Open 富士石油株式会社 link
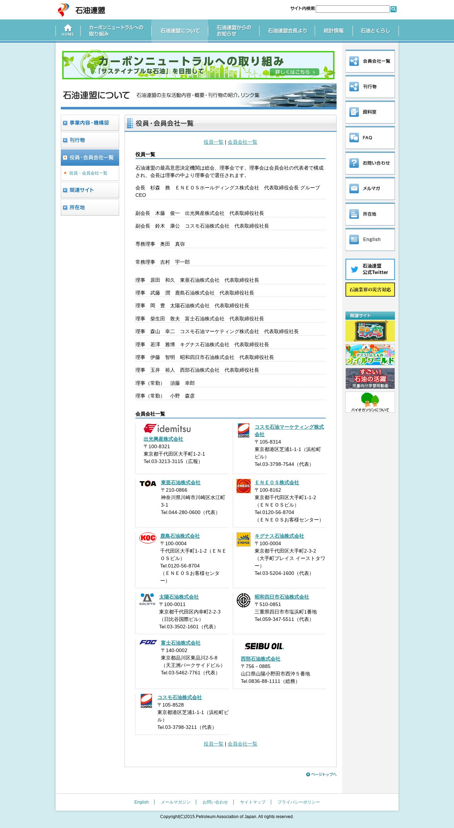Screen dimensions: 454x828 [x=181, y=643]
